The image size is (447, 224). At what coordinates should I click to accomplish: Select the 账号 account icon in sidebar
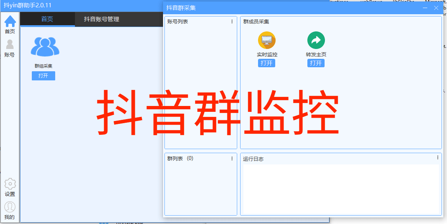(10, 45)
